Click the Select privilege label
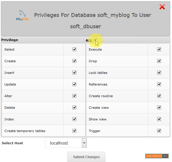Viewport: 172px width, 162px height. [10, 49]
